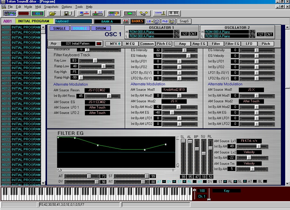
Task: Click the WRITE program toolbar icon
Action: tap(114, 13)
